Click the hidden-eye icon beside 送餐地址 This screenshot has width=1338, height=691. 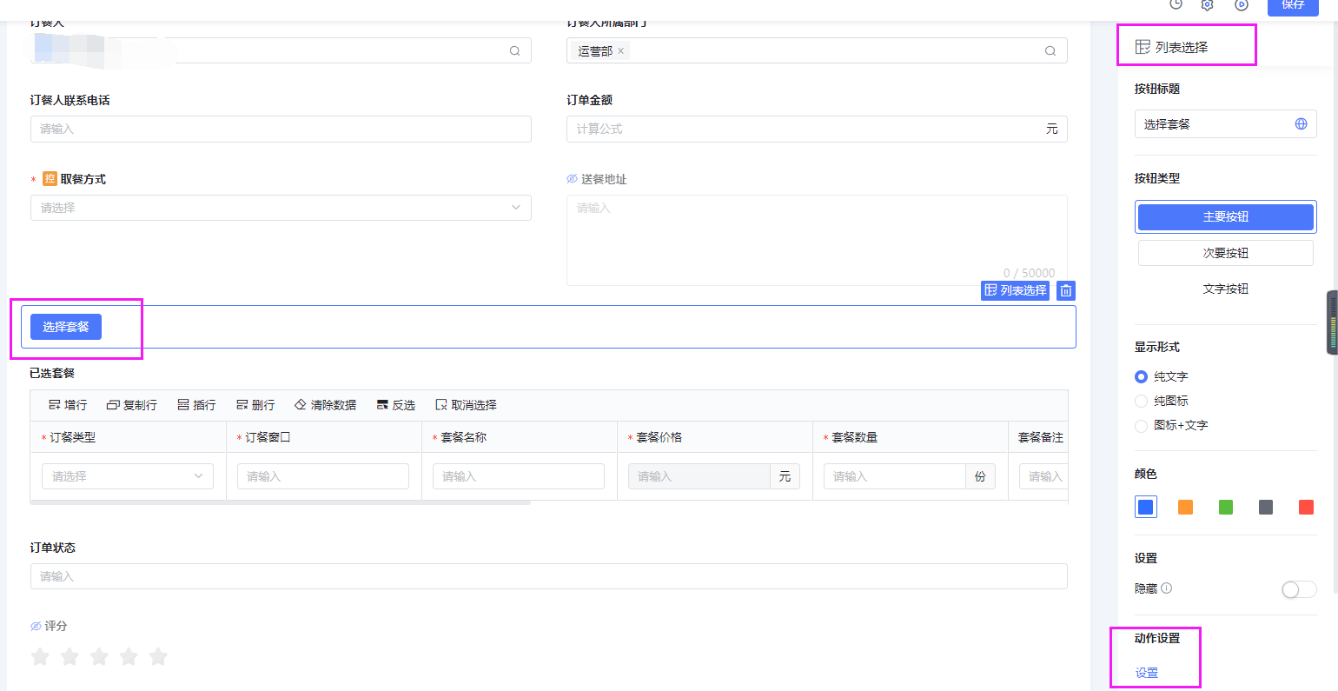572,179
